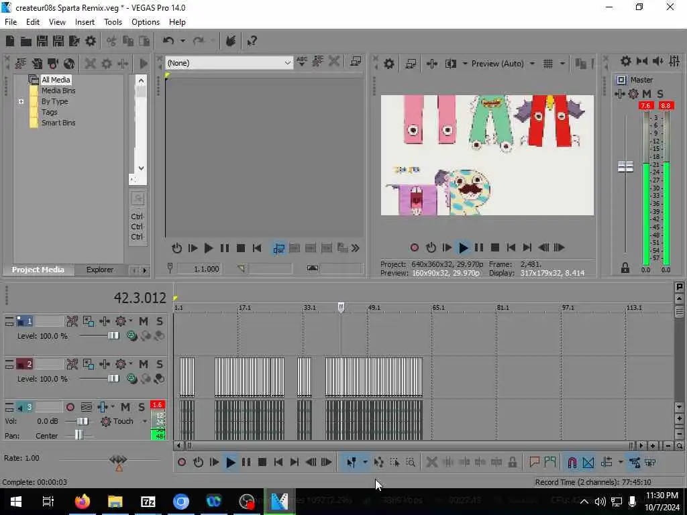
Task: Open Preview (Auto) quality dropdown arrow
Action: coord(532,64)
